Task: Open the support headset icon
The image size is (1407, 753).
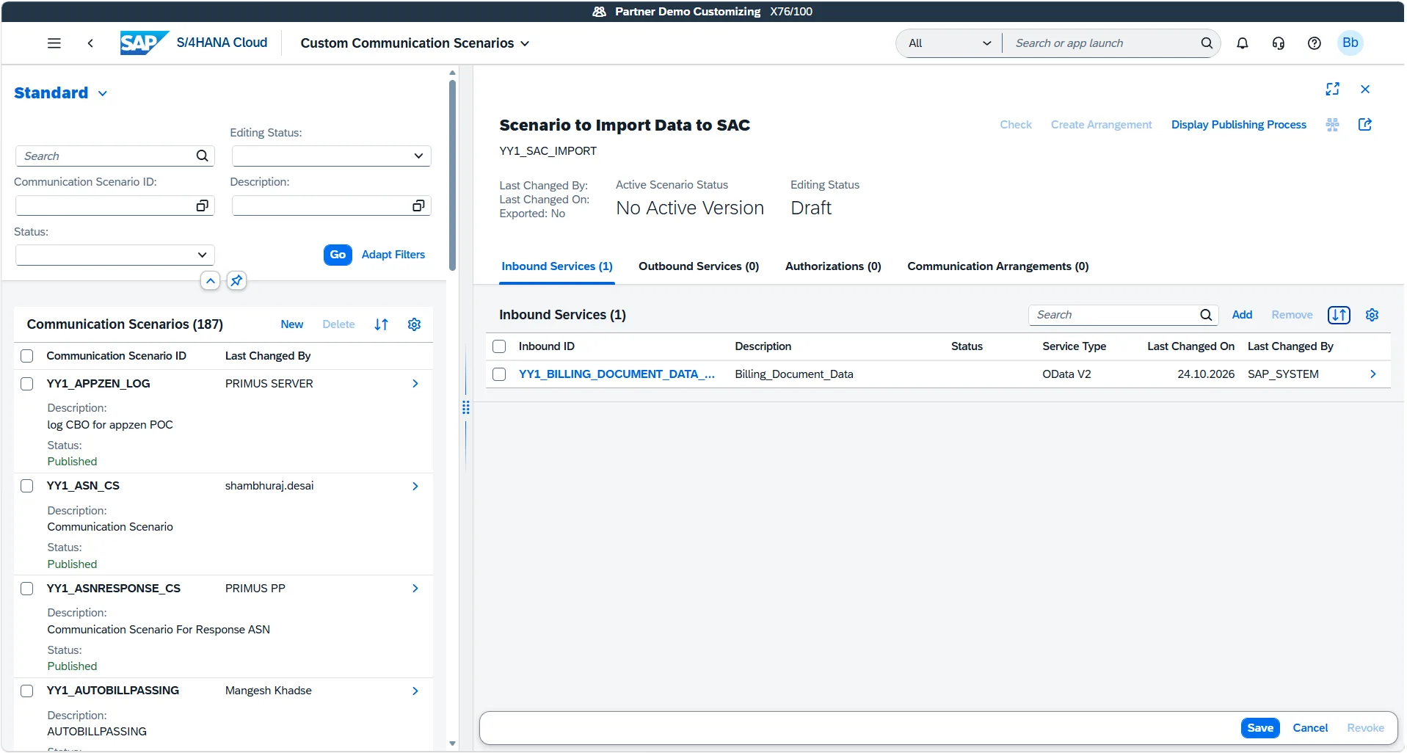Action: pyautogui.click(x=1278, y=43)
